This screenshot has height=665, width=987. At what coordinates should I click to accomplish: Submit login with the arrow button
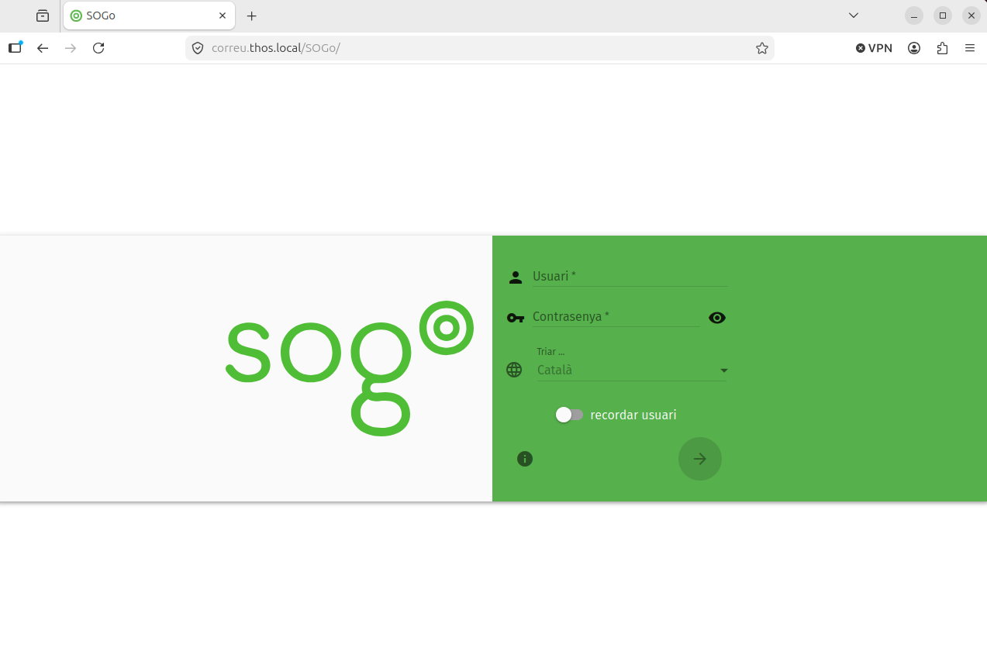700,459
